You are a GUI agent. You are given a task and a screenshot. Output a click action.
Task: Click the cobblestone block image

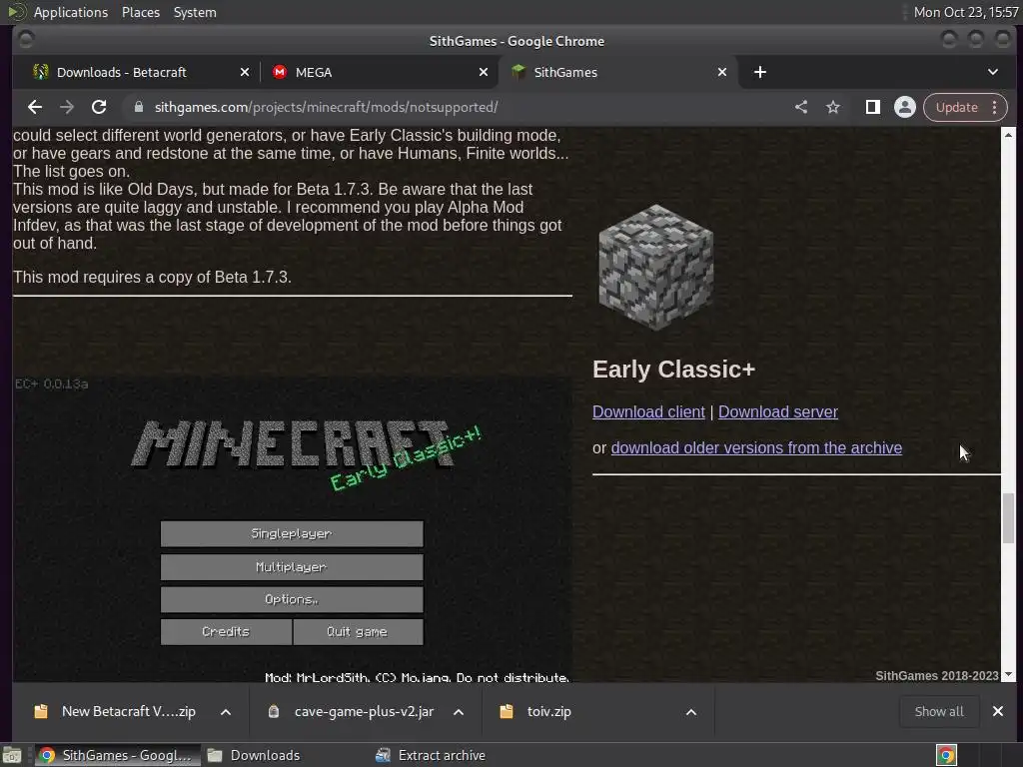[656, 268]
